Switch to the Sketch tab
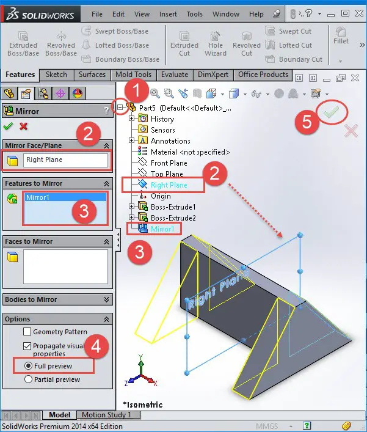The height and width of the screenshot is (432, 367). tap(56, 75)
